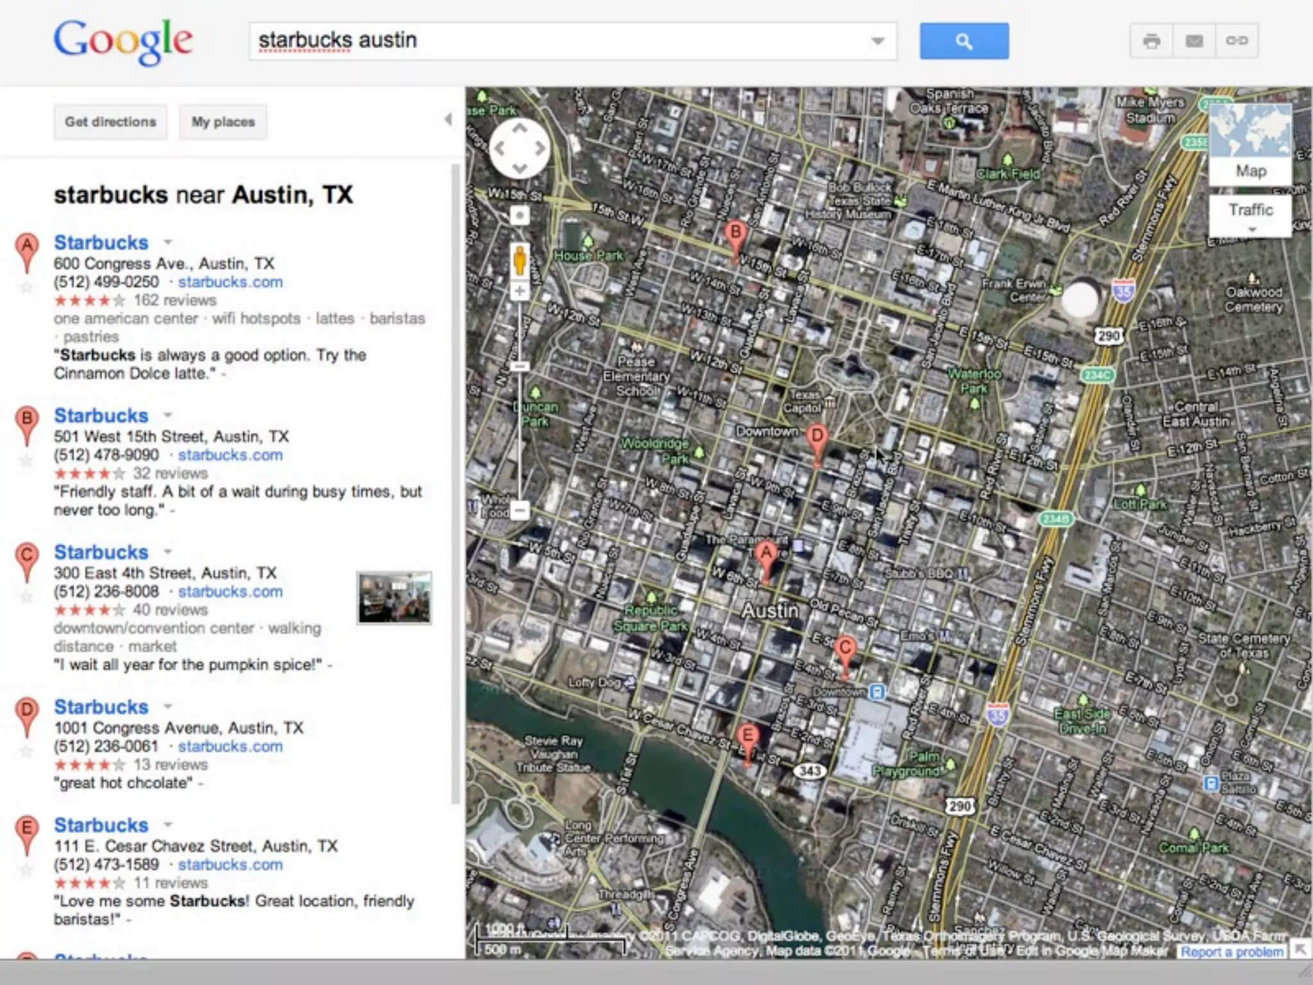Star the Starbucks at 501 West 15th Street
This screenshot has width=1313, height=985.
tap(26, 460)
